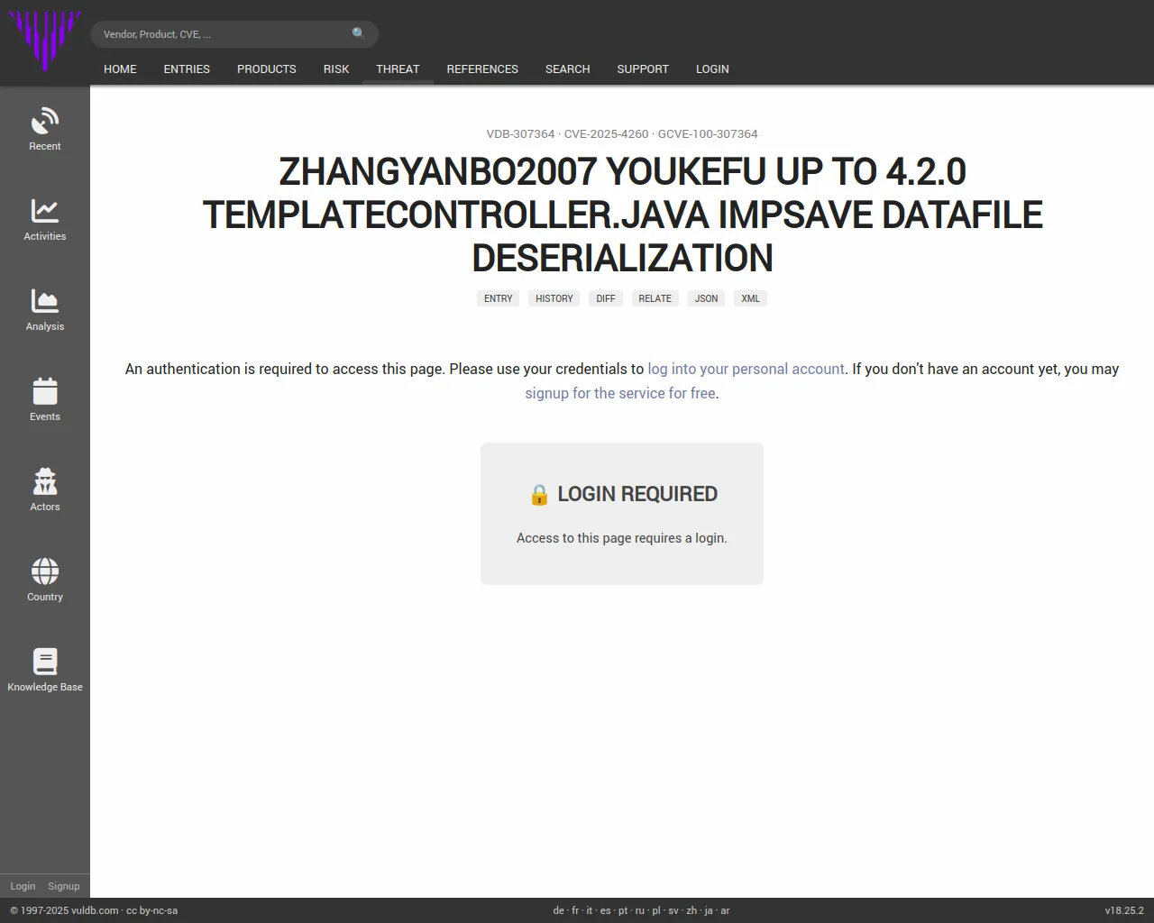Select the ENTRY tab button
Image resolution: width=1154 pixels, height=923 pixels.
498,298
